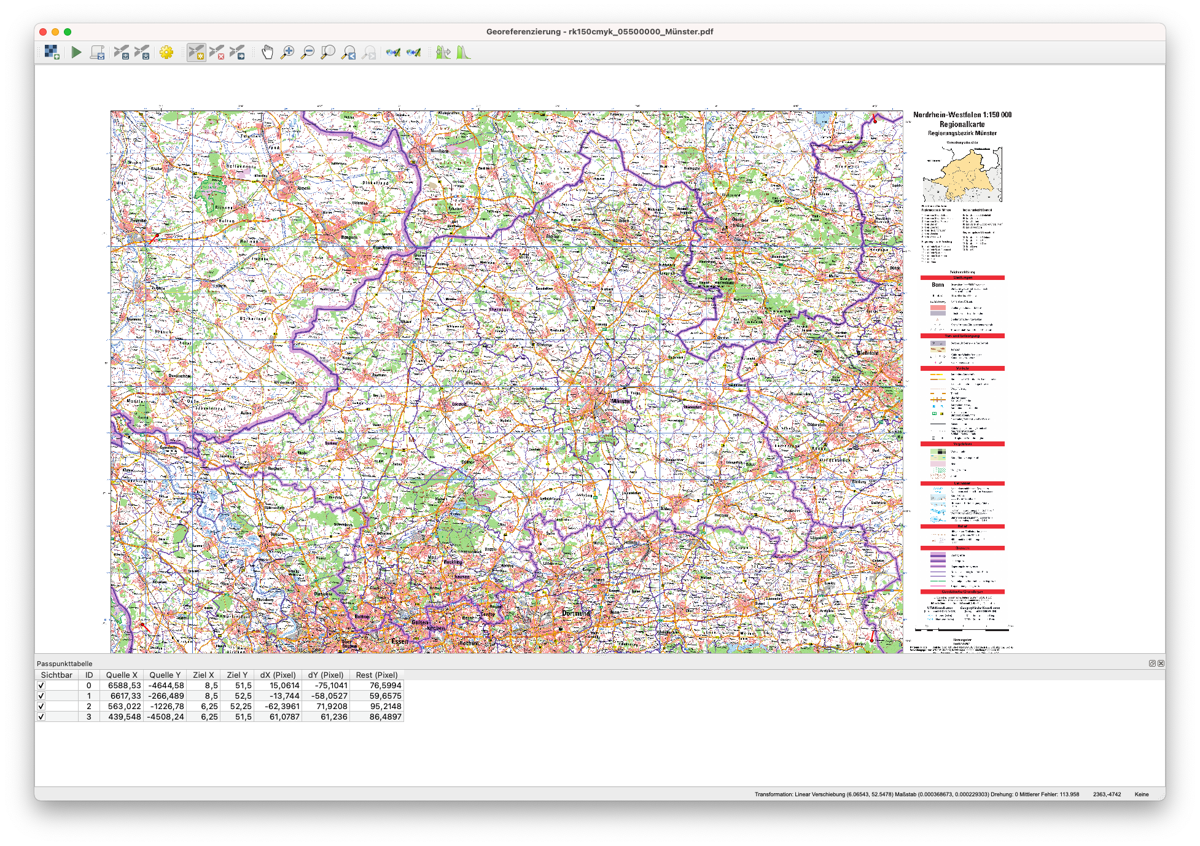This screenshot has width=1200, height=846.
Task: Save GCP points to file
Action: pyautogui.click(x=142, y=52)
